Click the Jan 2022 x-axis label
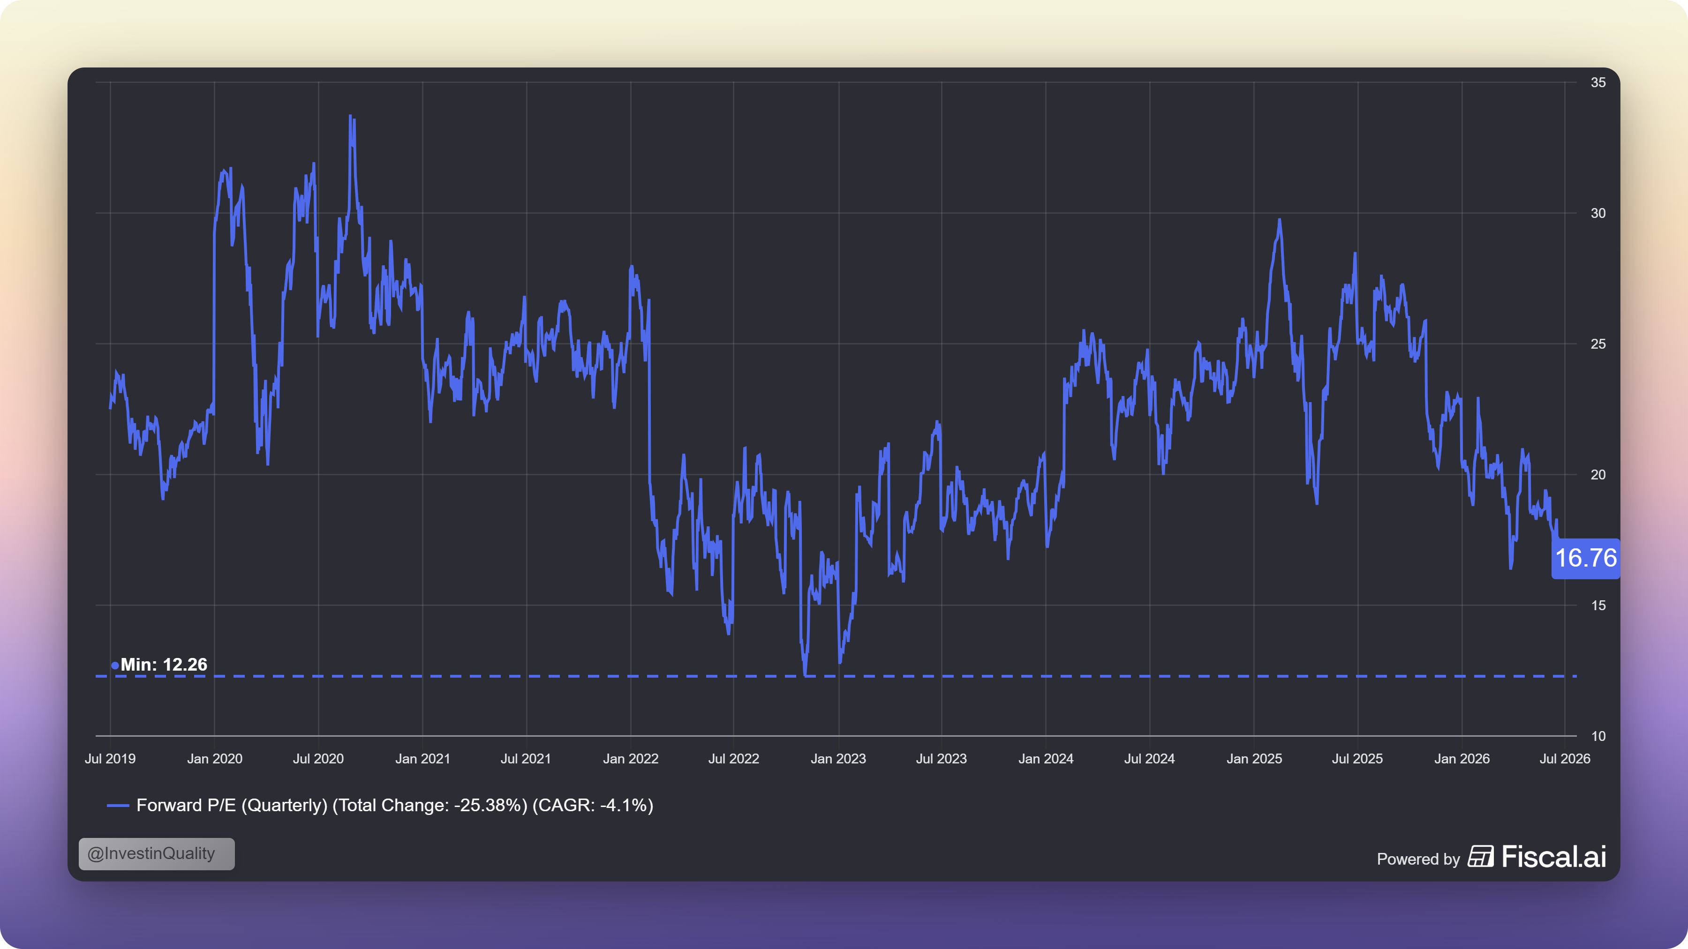The height and width of the screenshot is (949, 1688). click(x=630, y=759)
